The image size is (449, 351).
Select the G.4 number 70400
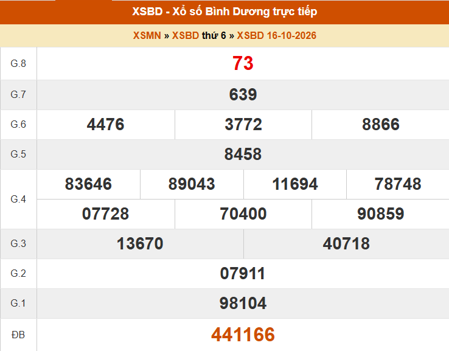243,214
